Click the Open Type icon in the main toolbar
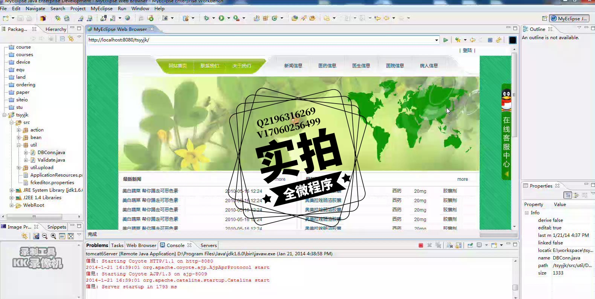 295,18
